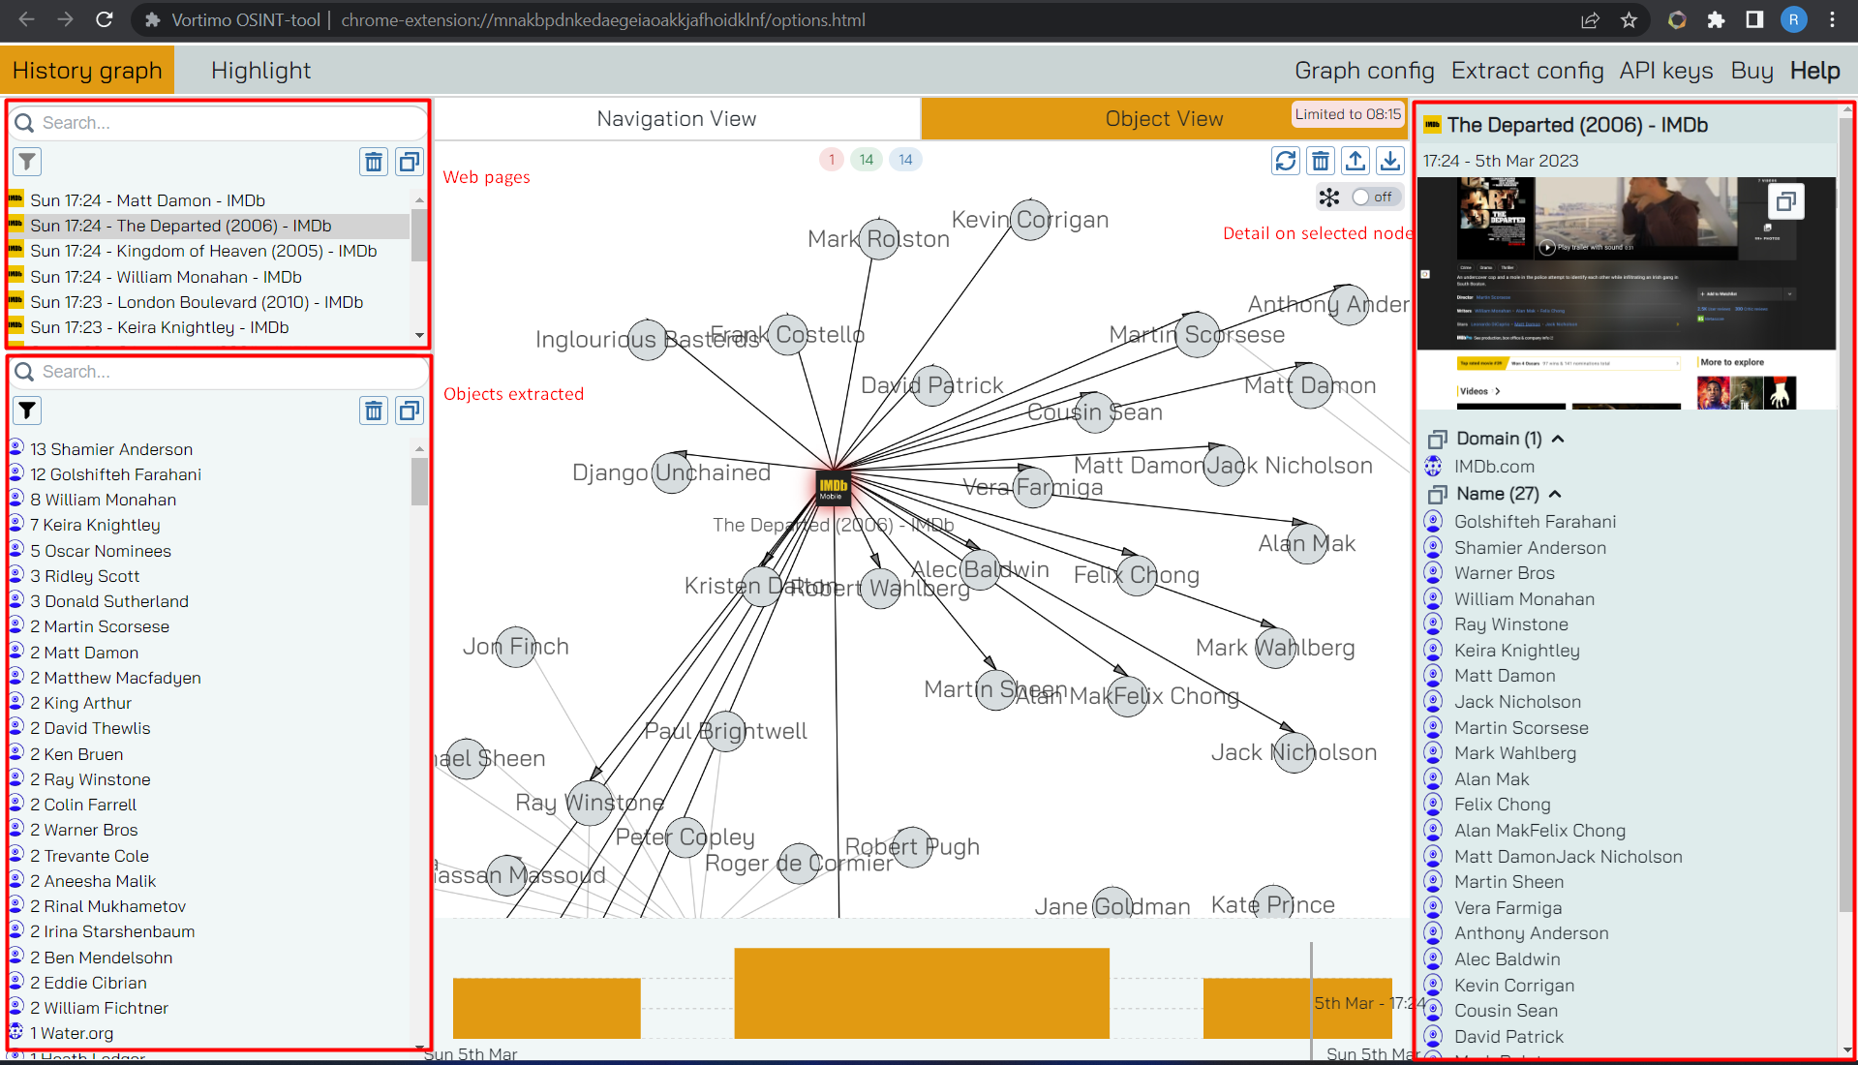Click The Departed page screenshot thumbnail
The width and height of the screenshot is (1858, 1065).
pos(1627,292)
